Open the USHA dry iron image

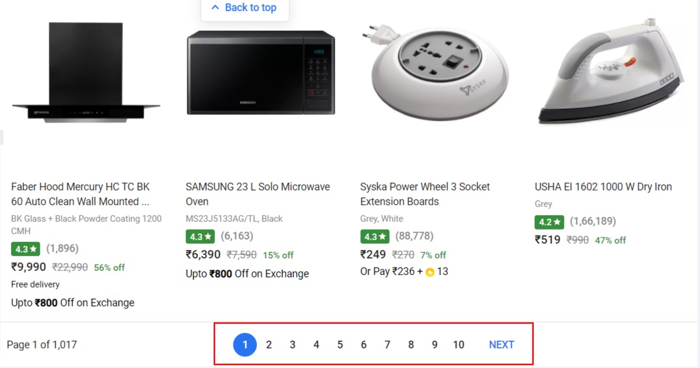610,72
